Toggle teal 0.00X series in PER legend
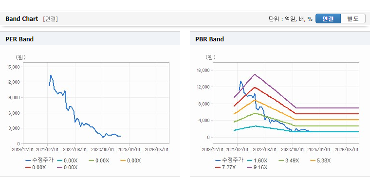Image resolution: width=370 pixels, height=177 pixels. pyautogui.click(x=68, y=160)
